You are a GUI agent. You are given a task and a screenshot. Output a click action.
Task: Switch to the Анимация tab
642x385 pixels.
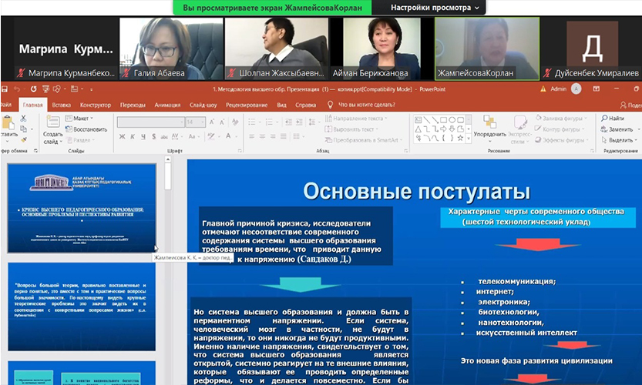pyautogui.click(x=167, y=105)
